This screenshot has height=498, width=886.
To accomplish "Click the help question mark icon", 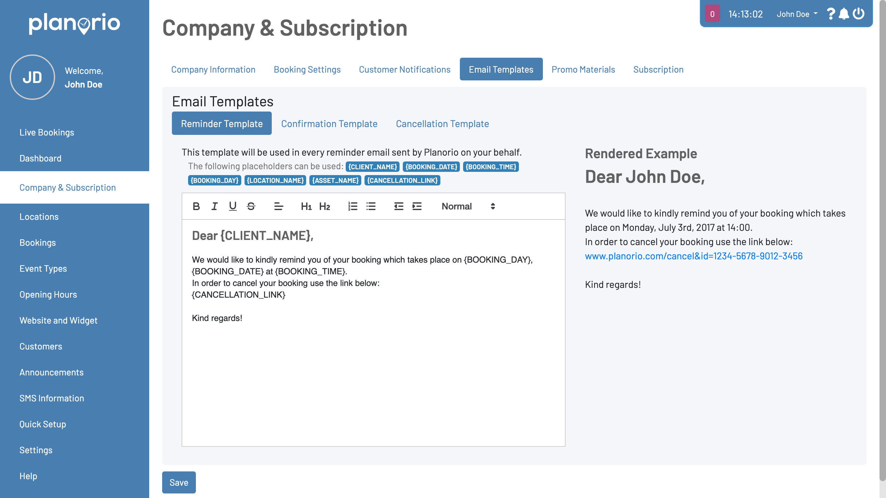I will [830, 14].
